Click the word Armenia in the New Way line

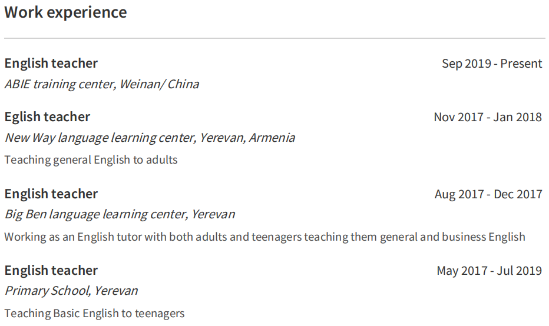coord(272,138)
